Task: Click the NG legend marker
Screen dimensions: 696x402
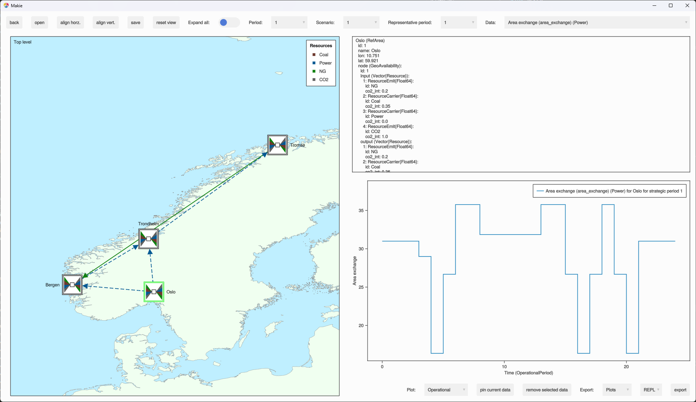Action: pyautogui.click(x=314, y=71)
